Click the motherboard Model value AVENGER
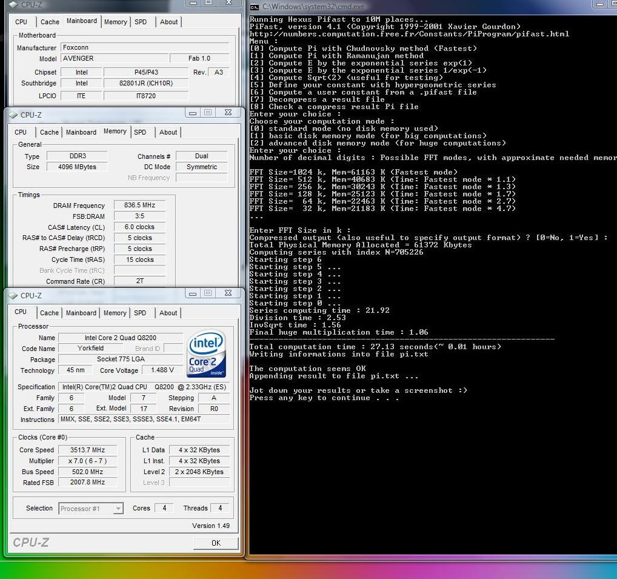Viewport: 617px width, 579px height. pos(115,58)
